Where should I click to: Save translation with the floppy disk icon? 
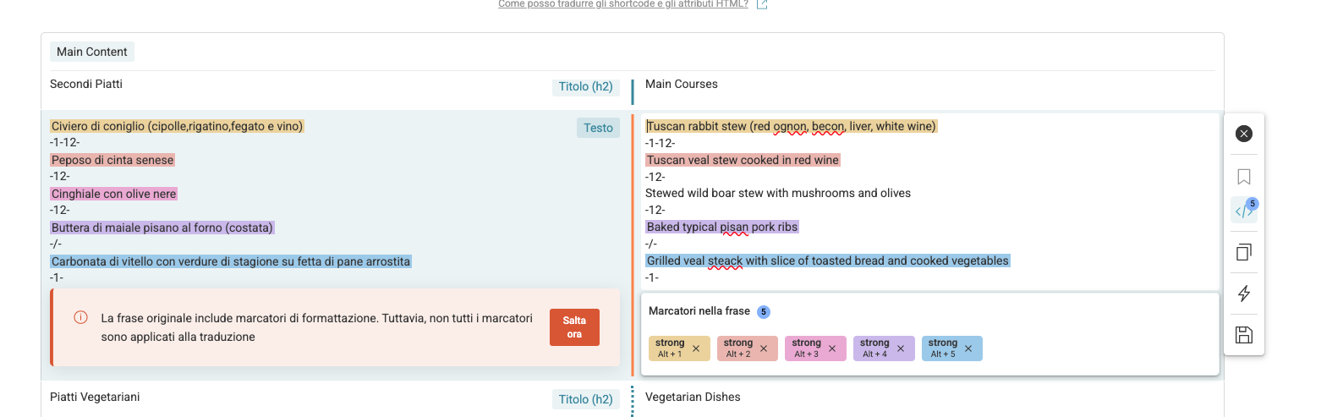(x=1243, y=335)
